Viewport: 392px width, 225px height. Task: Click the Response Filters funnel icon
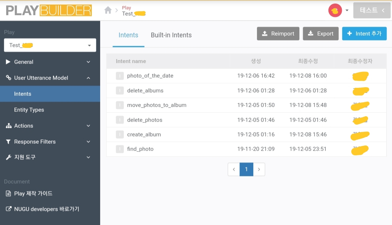point(8,142)
